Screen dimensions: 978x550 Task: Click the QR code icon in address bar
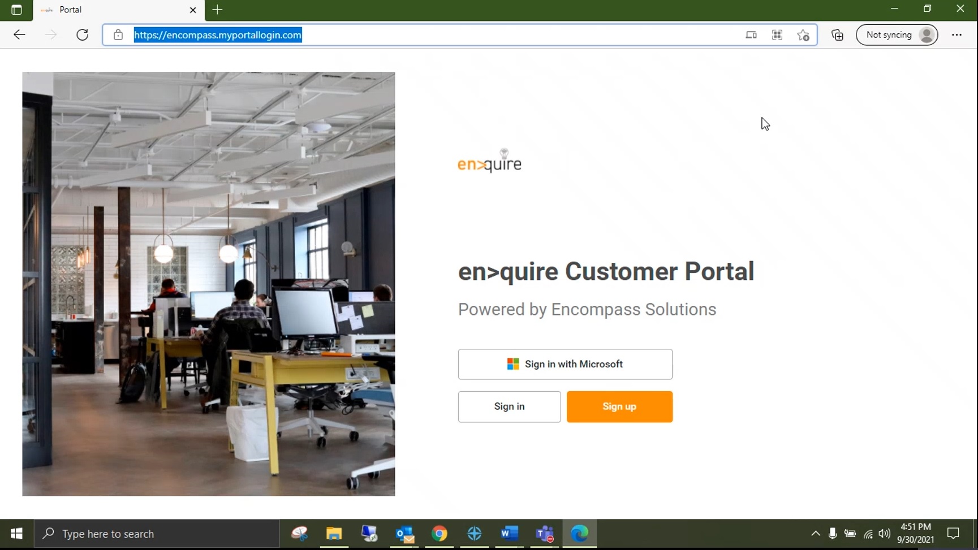[x=777, y=35]
